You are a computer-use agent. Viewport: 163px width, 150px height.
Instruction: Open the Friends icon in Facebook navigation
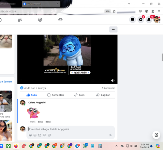(x=20, y=20)
